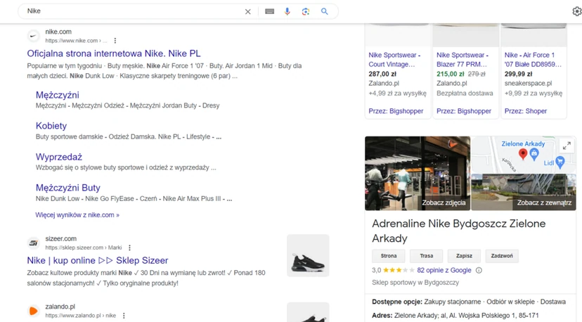Click the Lidl shopping marker on map
Viewport: 582px width, 322px height.
tap(560, 162)
